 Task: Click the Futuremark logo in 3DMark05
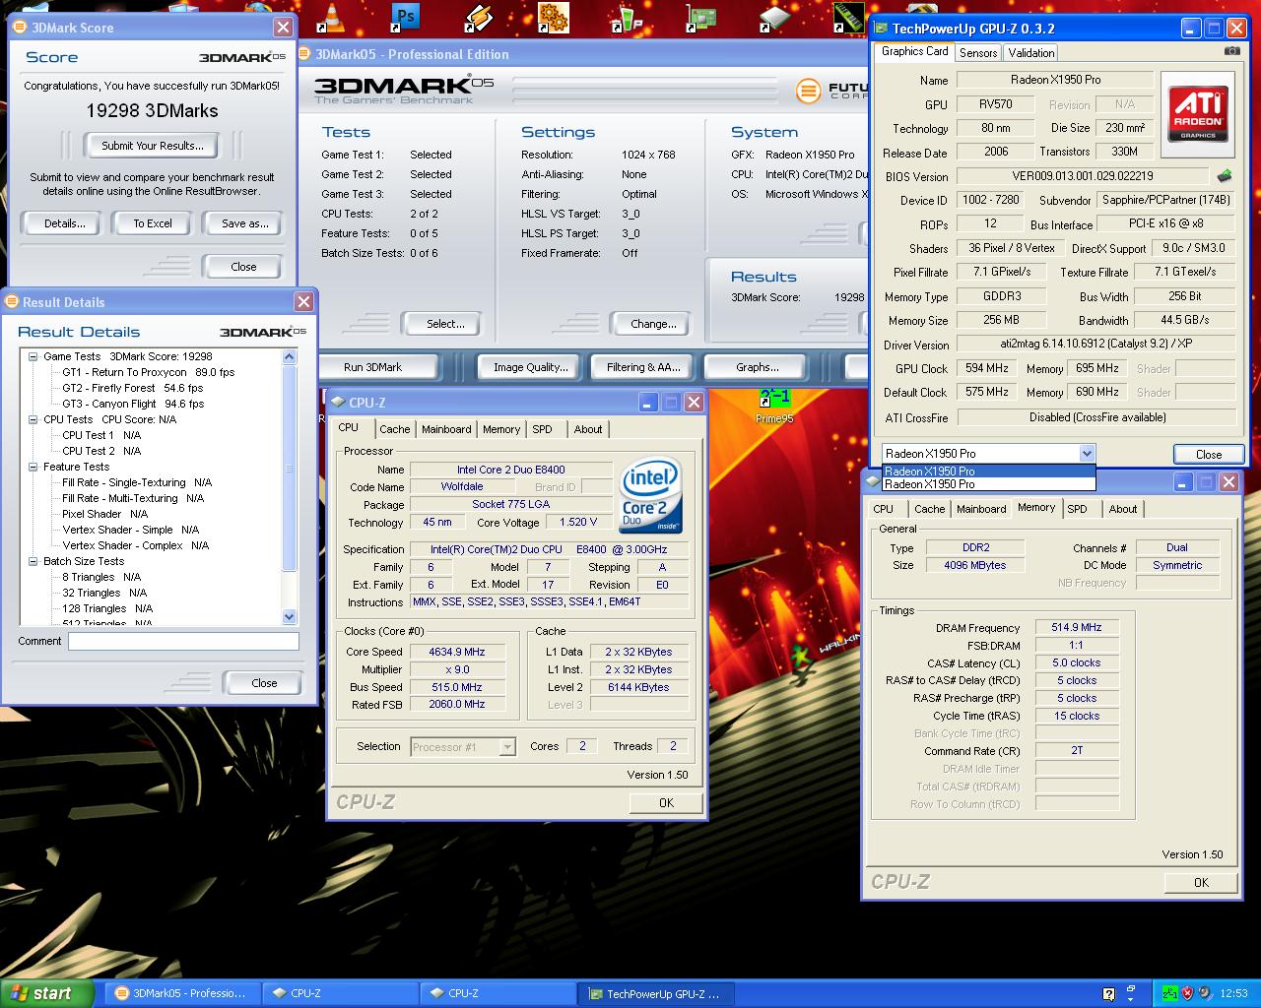tap(832, 92)
